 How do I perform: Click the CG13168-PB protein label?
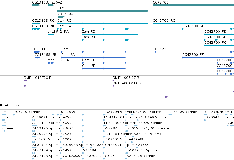45,55
